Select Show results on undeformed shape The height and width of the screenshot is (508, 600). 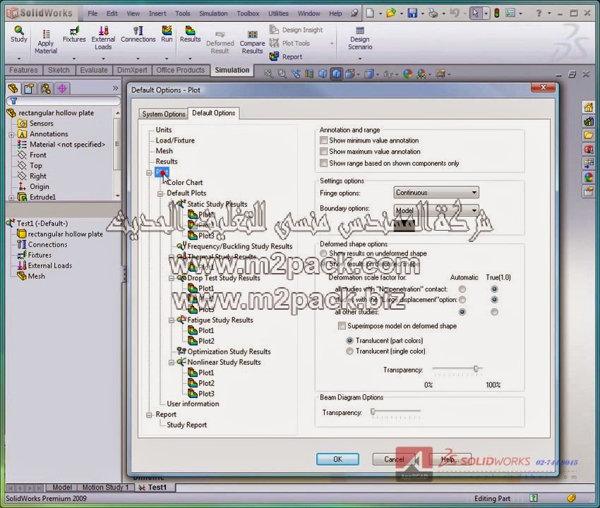point(324,253)
